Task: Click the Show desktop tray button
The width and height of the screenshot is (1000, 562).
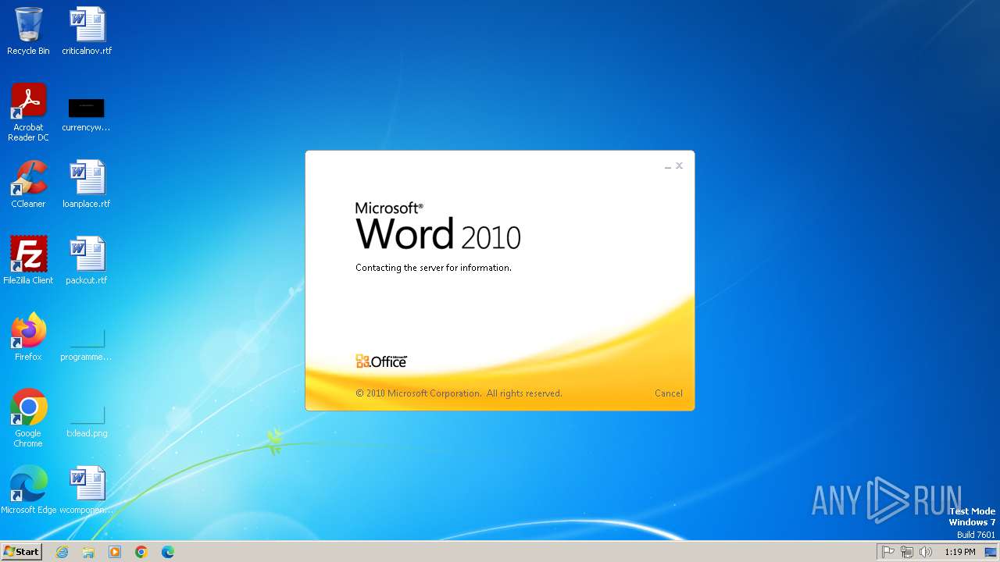Action: tap(991, 552)
